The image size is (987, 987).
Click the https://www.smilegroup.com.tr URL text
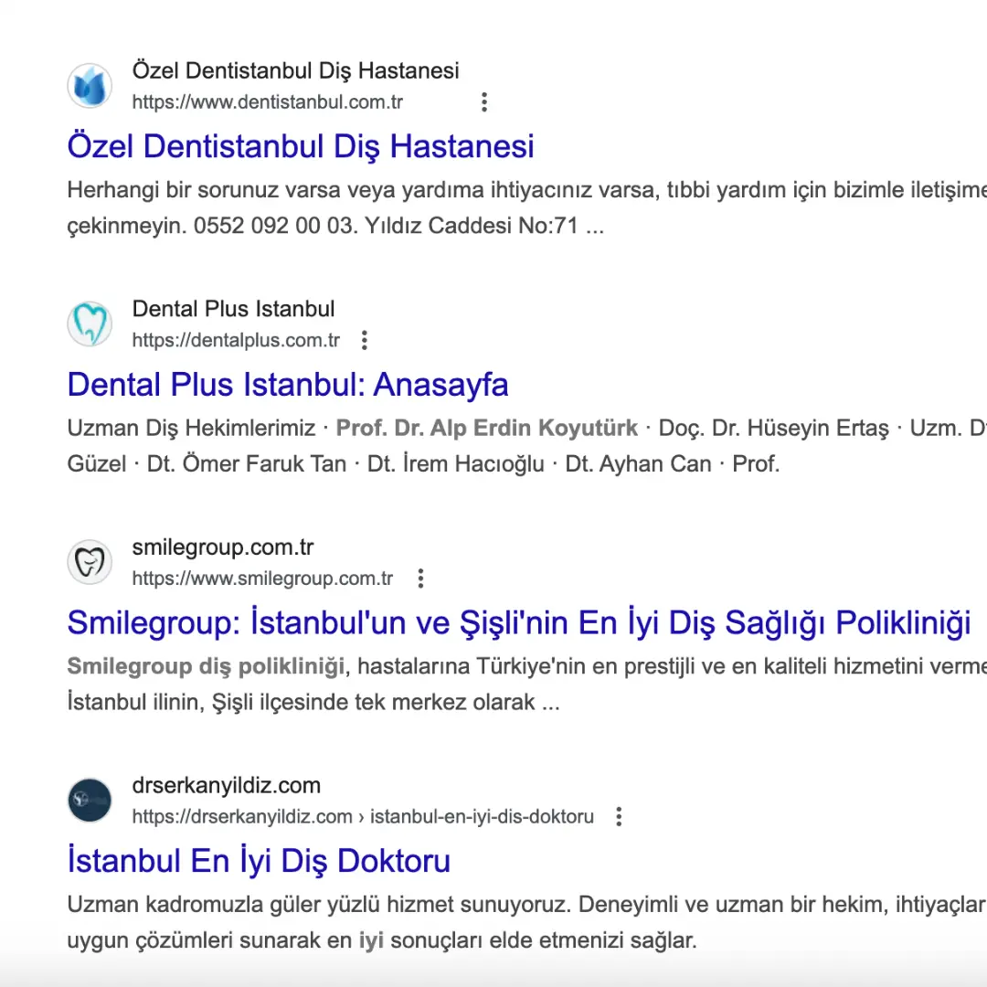click(x=261, y=578)
